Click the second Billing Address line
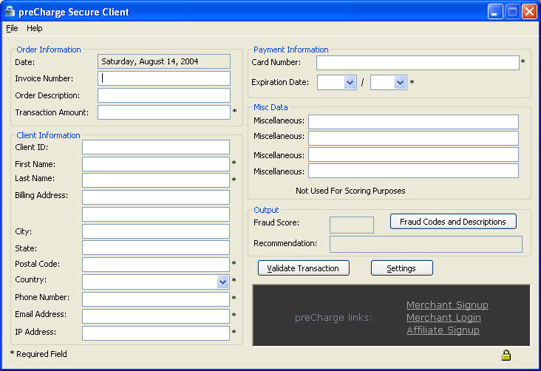Screen dimensions: 541x371 (x=156, y=214)
